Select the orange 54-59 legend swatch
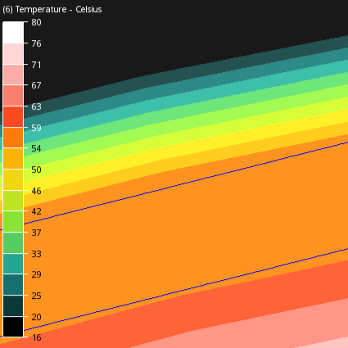 tap(13, 138)
